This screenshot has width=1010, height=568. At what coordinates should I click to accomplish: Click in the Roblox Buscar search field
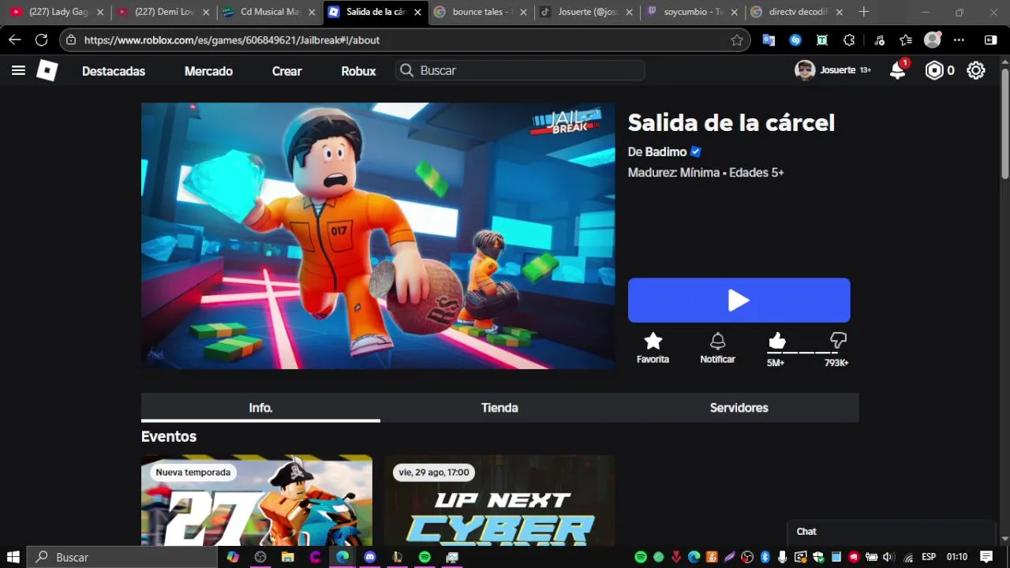point(521,70)
